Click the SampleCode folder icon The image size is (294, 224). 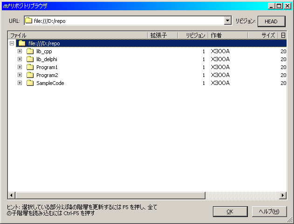(30, 83)
